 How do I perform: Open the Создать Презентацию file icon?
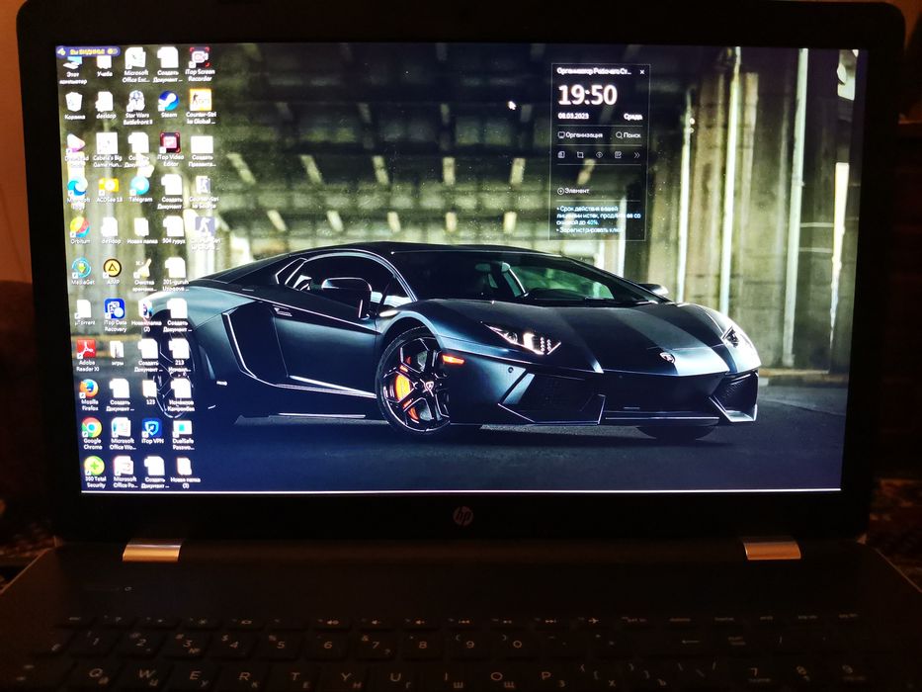[x=202, y=150]
